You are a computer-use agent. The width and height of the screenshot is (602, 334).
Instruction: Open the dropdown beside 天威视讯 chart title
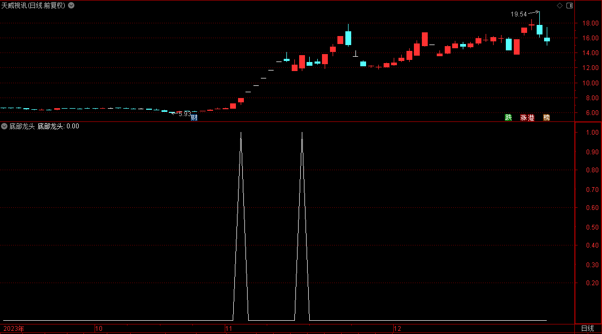click(x=71, y=5)
